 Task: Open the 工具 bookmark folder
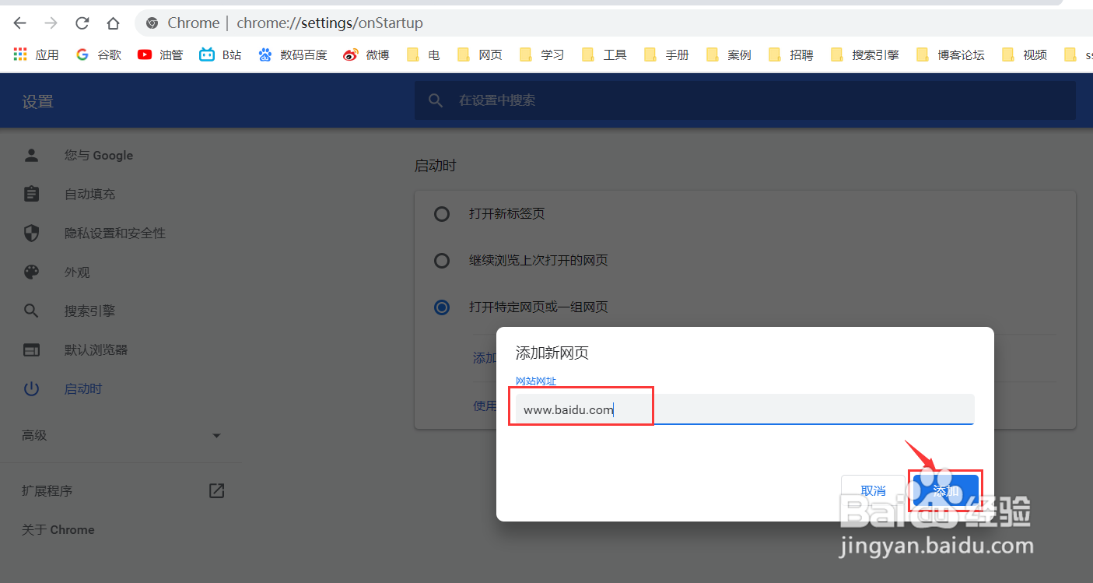[x=604, y=54]
